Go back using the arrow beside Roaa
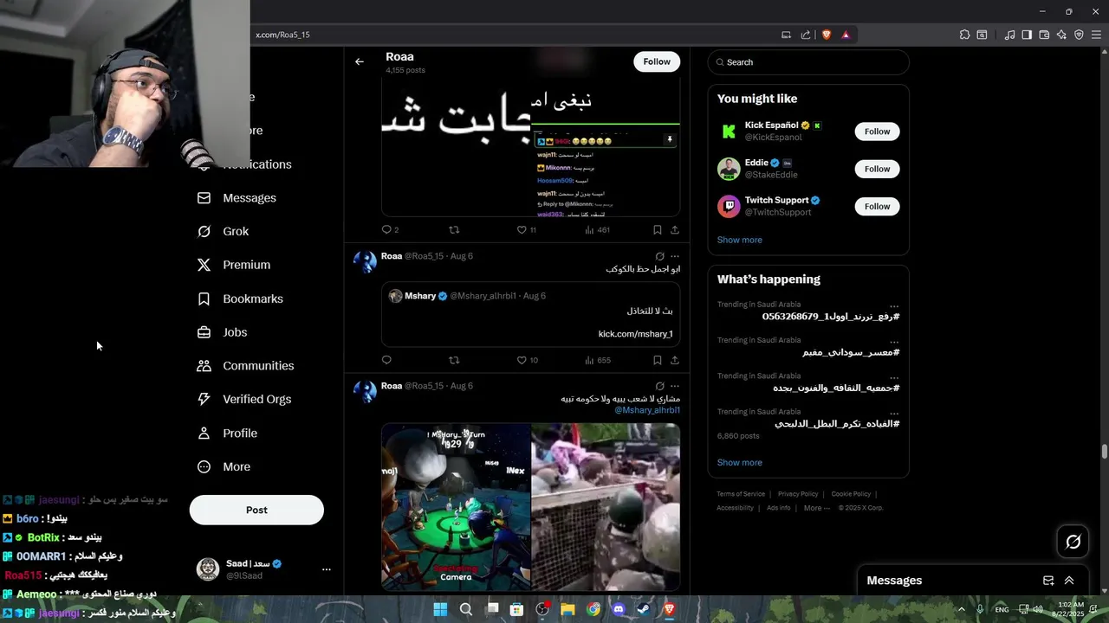The height and width of the screenshot is (623, 1109). pos(360,61)
